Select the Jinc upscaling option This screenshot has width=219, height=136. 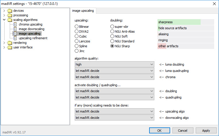point(76,51)
